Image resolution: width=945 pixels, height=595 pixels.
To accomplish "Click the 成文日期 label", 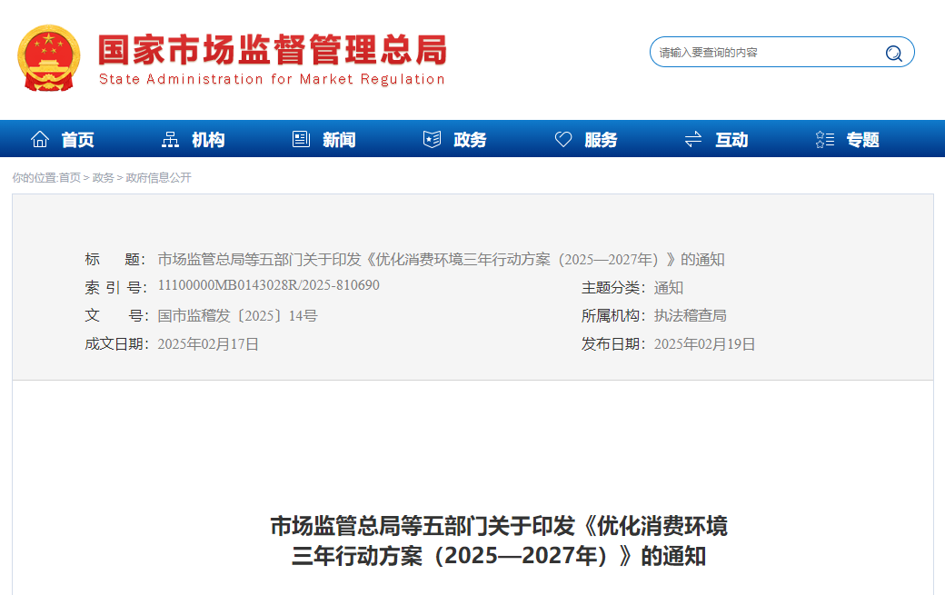I will point(115,344).
